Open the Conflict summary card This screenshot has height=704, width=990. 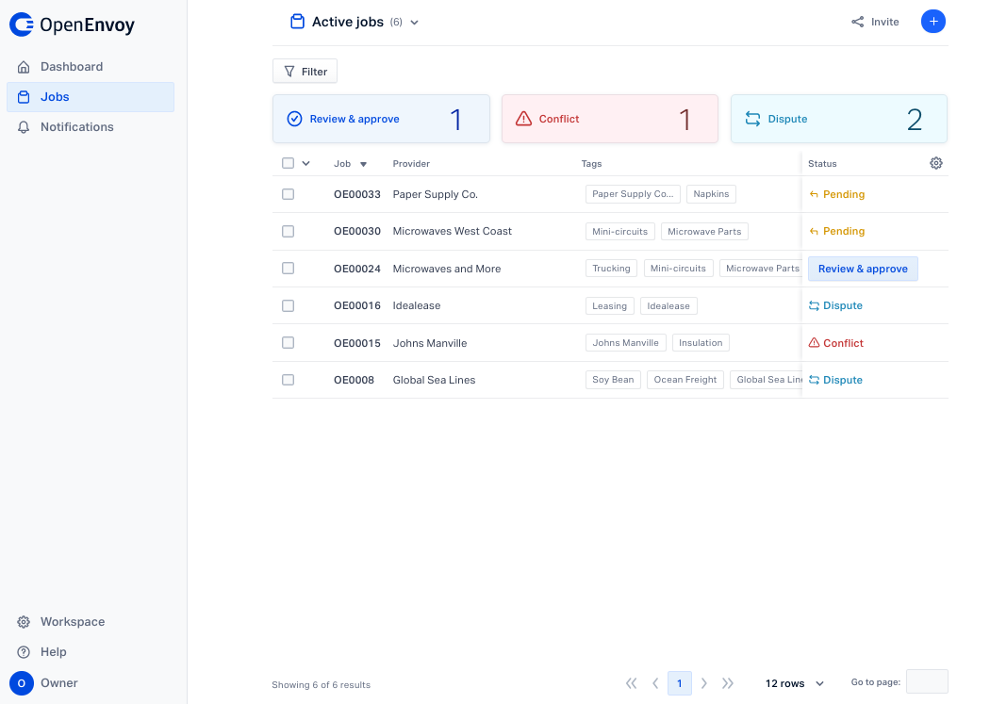pos(610,119)
